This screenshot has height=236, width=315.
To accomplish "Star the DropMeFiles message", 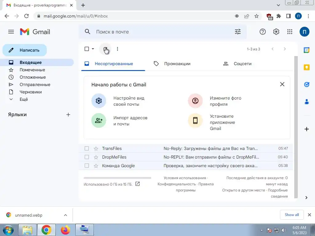I will coord(96,157).
